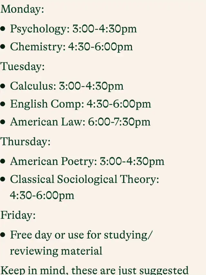The width and height of the screenshot is (206, 275).
Task: Click the Tuesday heading
Action: point(23,67)
